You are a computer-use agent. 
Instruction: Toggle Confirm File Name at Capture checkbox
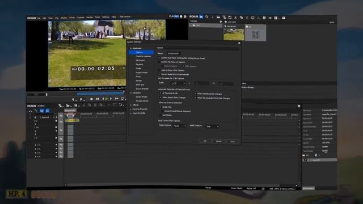159,62
